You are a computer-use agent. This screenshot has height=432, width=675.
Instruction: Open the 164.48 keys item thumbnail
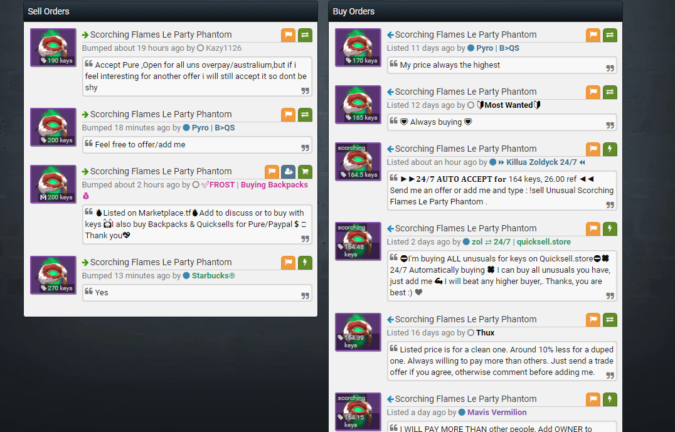pyautogui.click(x=358, y=241)
